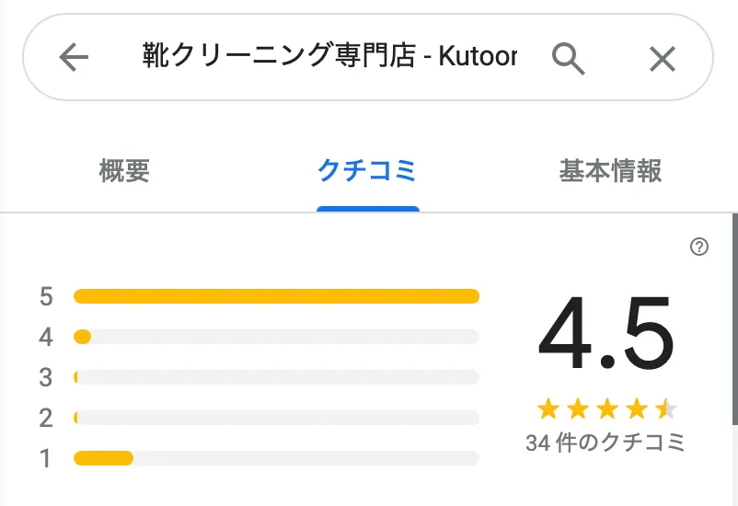Click the number 5 rating label
This screenshot has width=738, height=506.
click(46, 296)
